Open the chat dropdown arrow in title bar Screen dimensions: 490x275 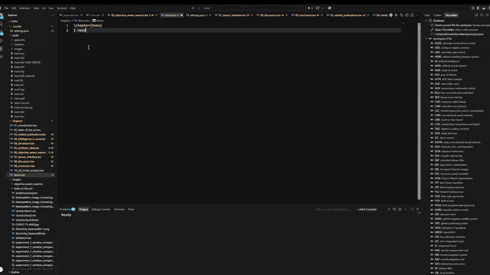pos(323,8)
